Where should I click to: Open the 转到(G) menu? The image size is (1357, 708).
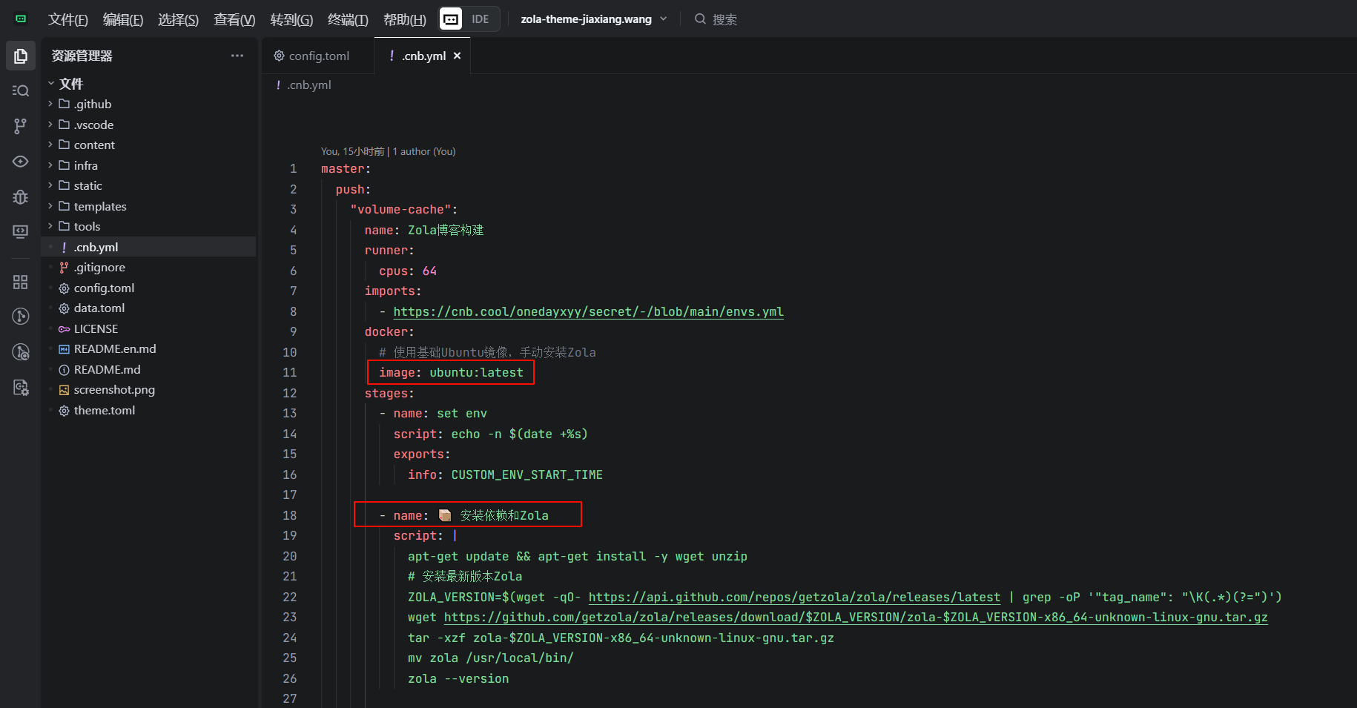291,19
